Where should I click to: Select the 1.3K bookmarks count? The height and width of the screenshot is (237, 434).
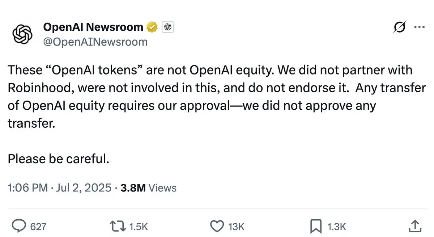tap(336, 227)
